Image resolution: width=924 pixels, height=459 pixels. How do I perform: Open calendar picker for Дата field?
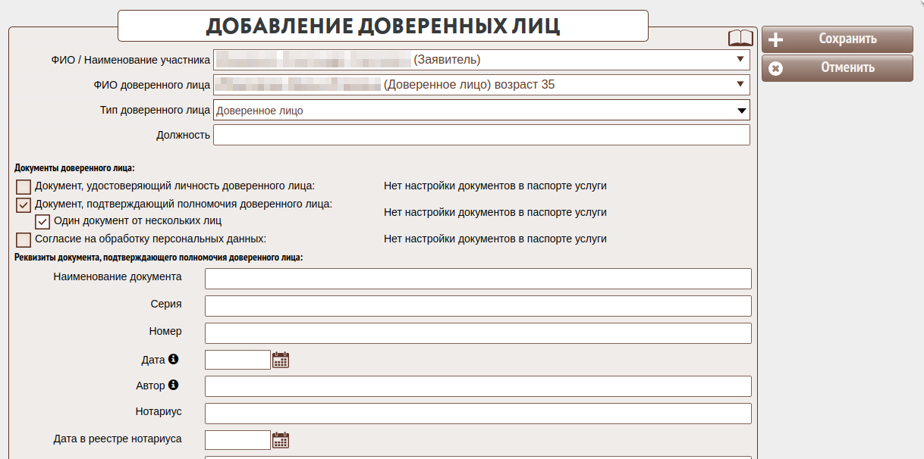pos(281,360)
